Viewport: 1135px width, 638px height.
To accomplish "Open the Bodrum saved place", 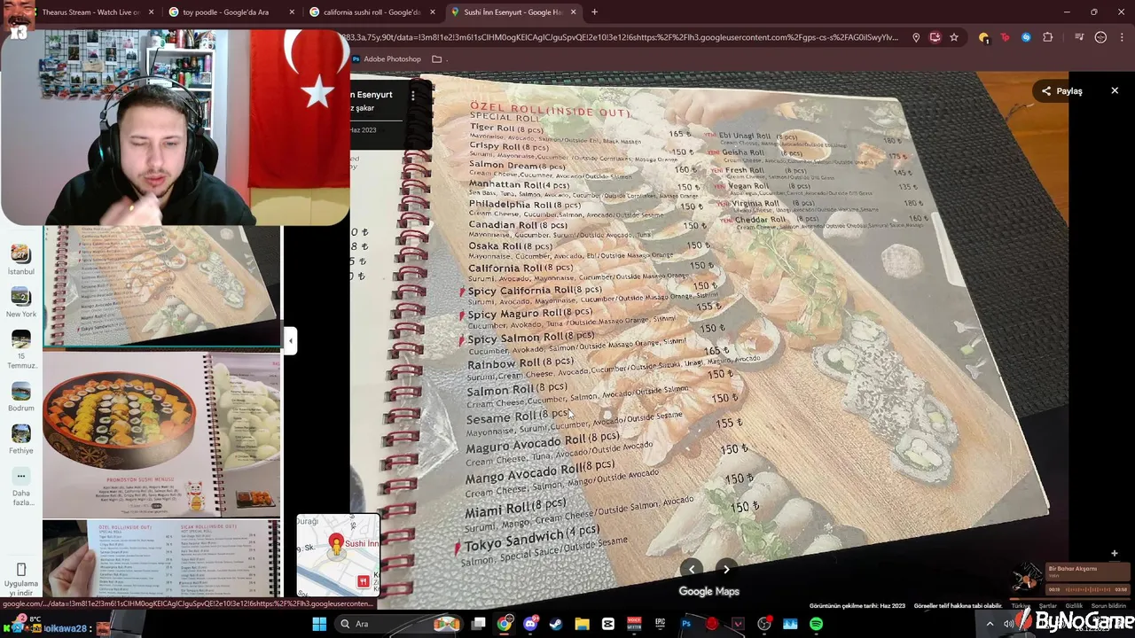I will 20,397.
